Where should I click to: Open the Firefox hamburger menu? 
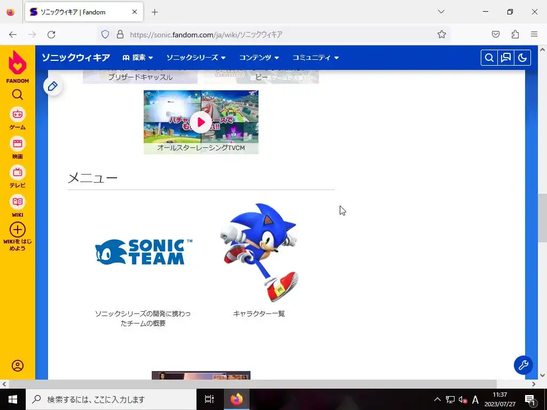534,34
